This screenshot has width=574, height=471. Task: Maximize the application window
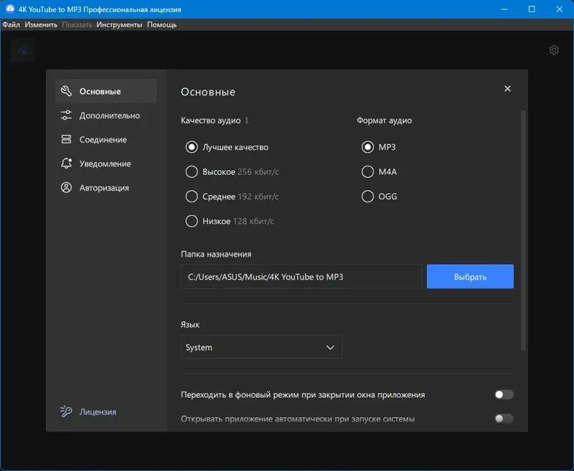[x=532, y=9]
